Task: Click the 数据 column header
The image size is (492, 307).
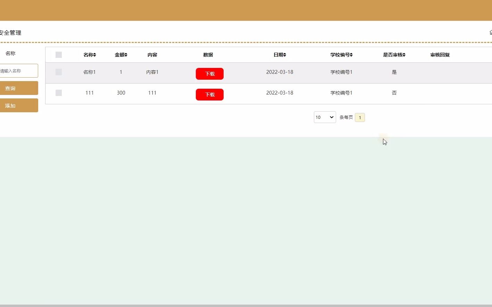Action: tap(208, 55)
